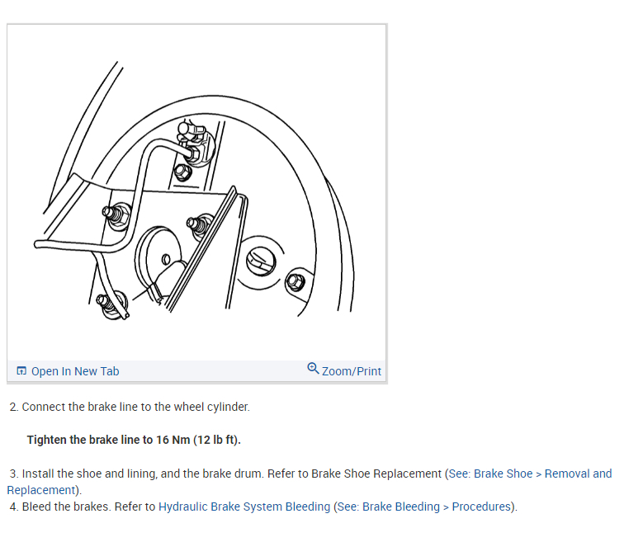Click the wrapped Replacement link text

(41, 490)
